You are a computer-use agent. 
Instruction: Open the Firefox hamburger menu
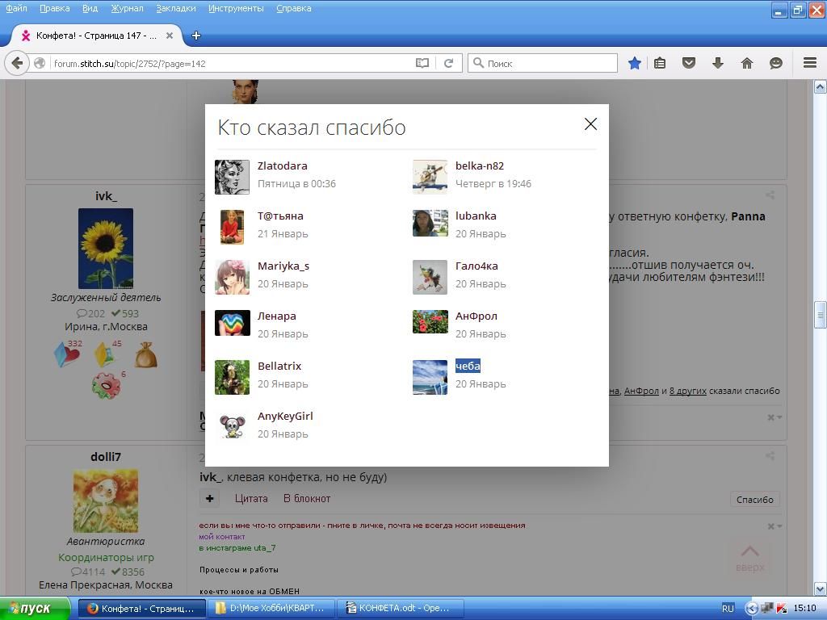pos(809,63)
